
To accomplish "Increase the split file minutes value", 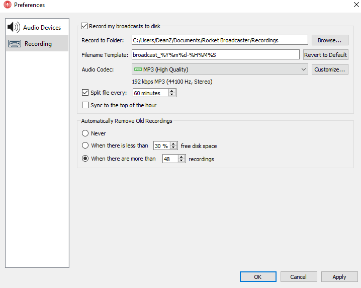I will pos(172,91).
